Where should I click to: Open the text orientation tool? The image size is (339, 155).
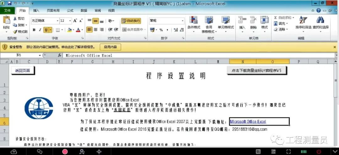pyautogui.click(x=111, y=21)
